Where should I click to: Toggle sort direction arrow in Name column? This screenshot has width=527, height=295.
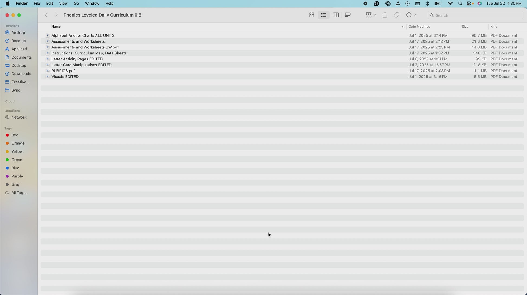(x=402, y=27)
